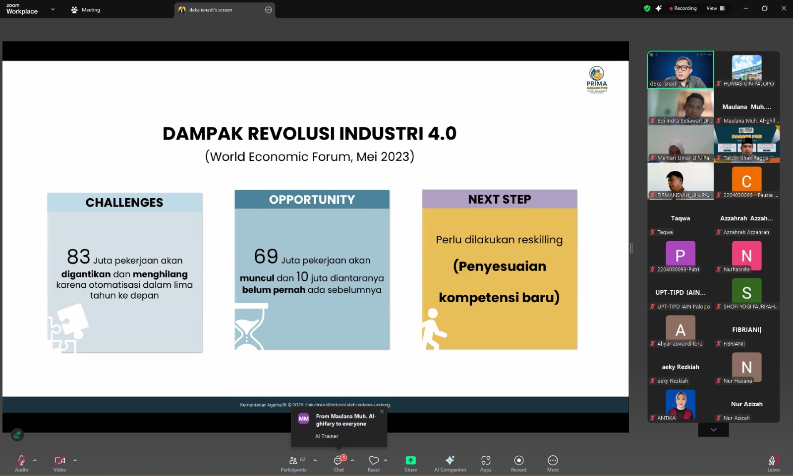The height and width of the screenshot is (476, 793).
Task: Leave the meeting
Action: click(773, 463)
